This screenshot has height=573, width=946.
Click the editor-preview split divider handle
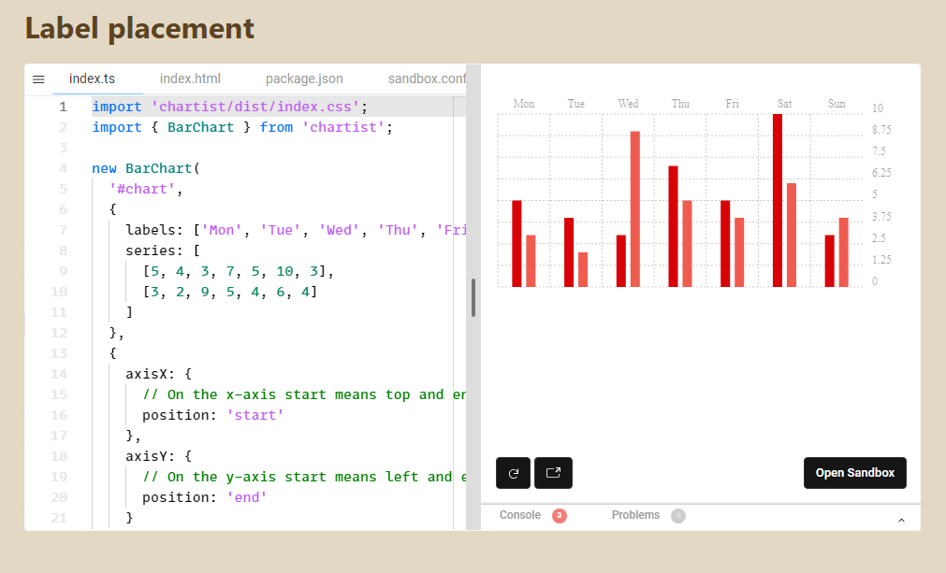point(473,297)
